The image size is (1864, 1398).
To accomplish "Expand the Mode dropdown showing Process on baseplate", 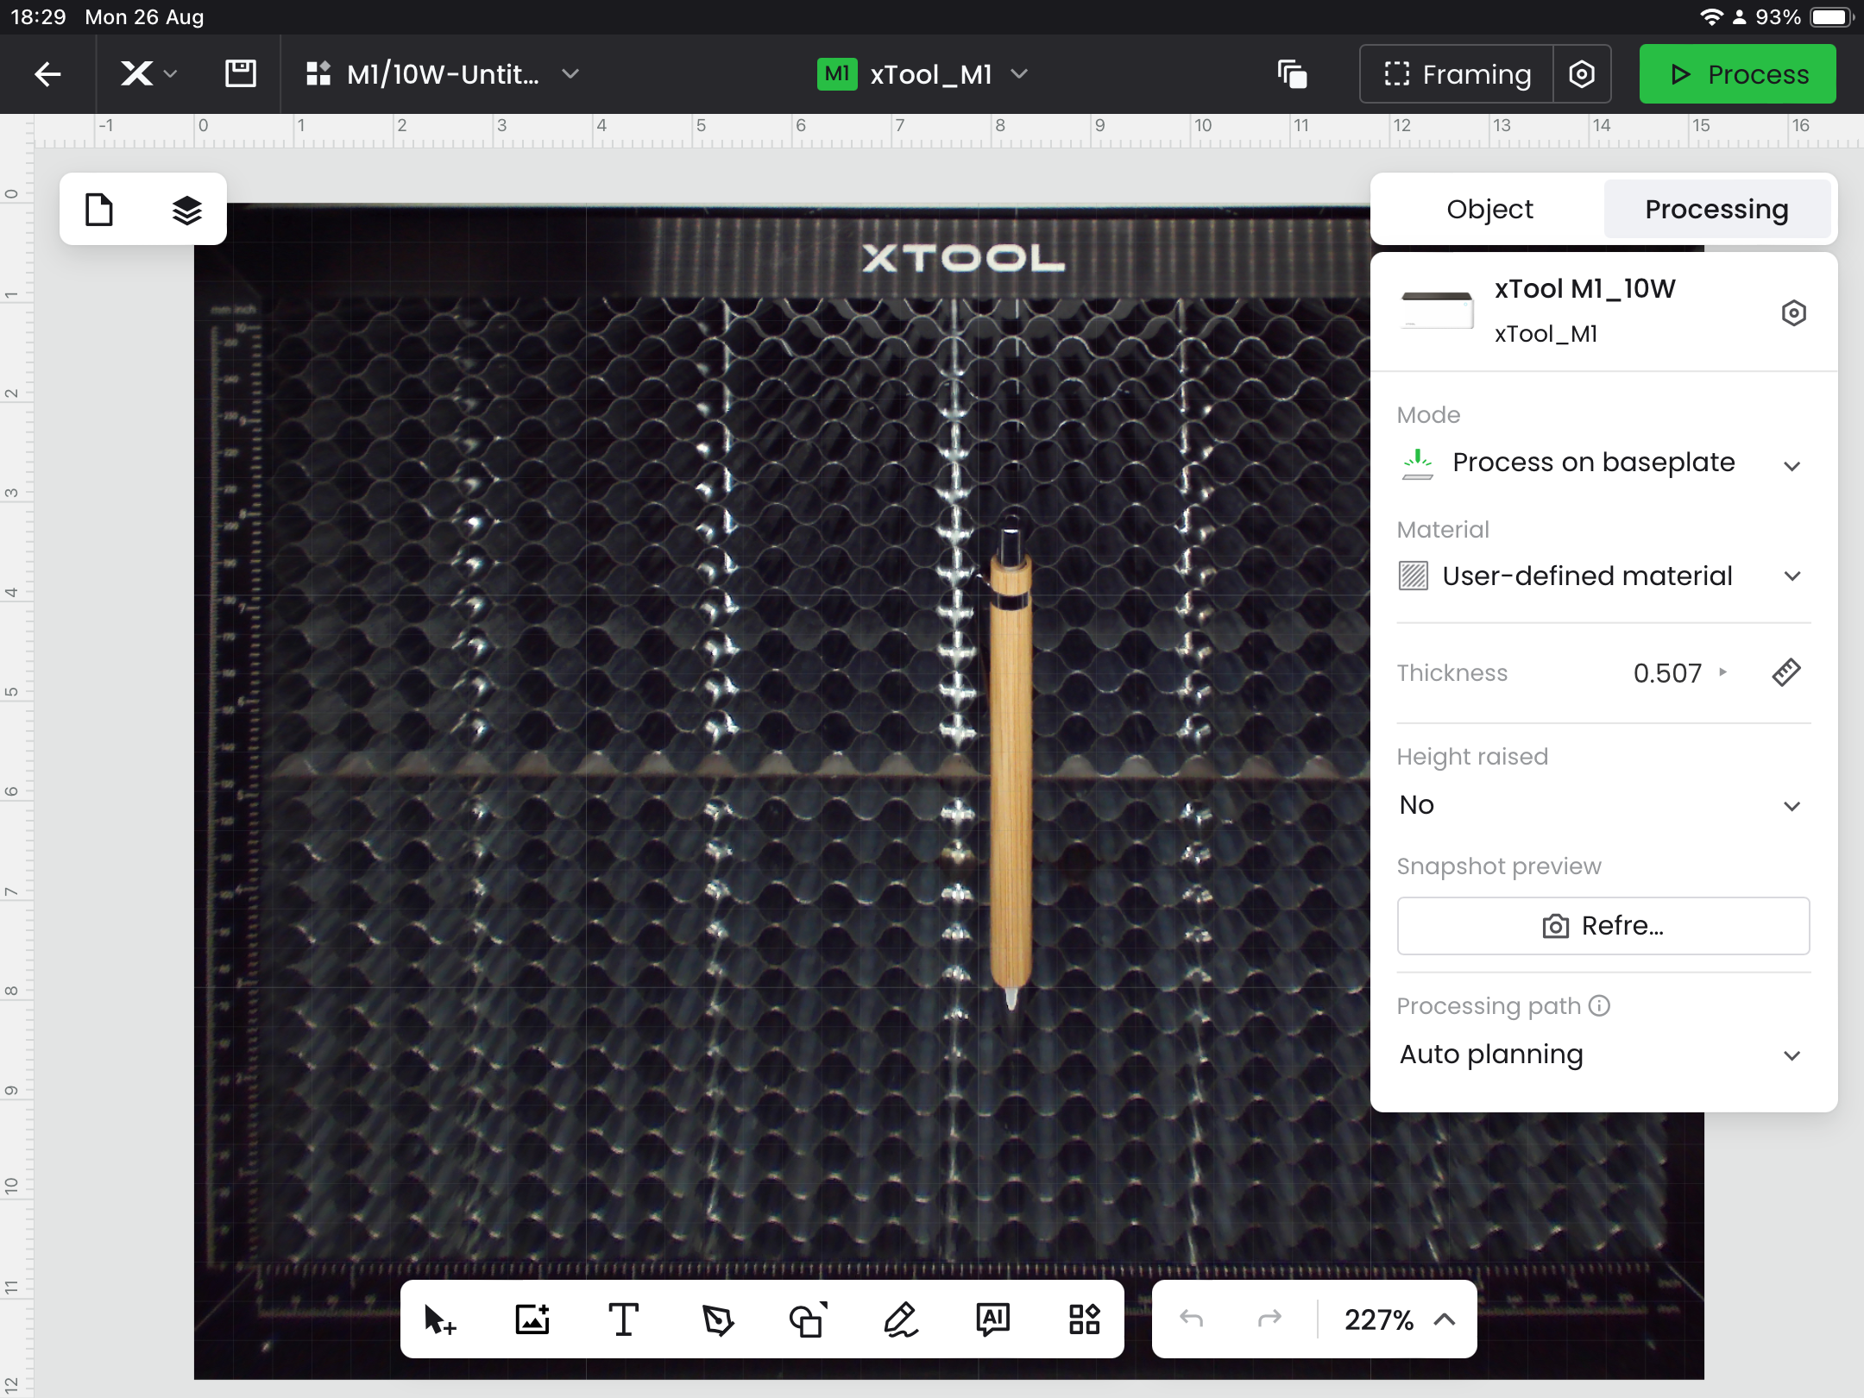I will pyautogui.click(x=1603, y=463).
